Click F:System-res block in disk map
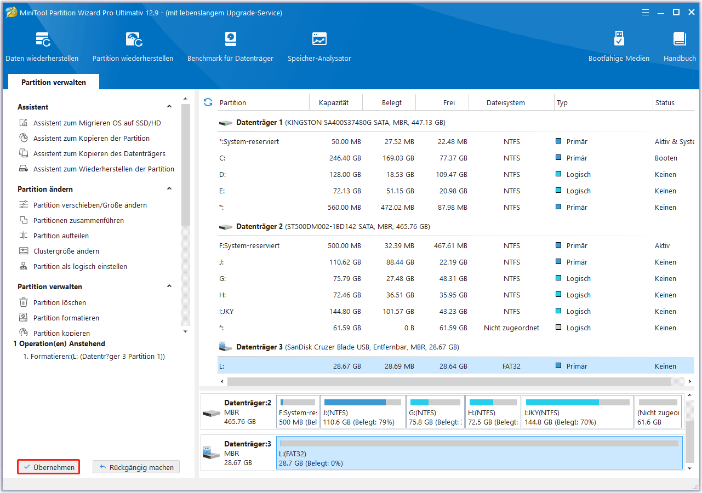The image size is (702, 493). click(x=298, y=412)
